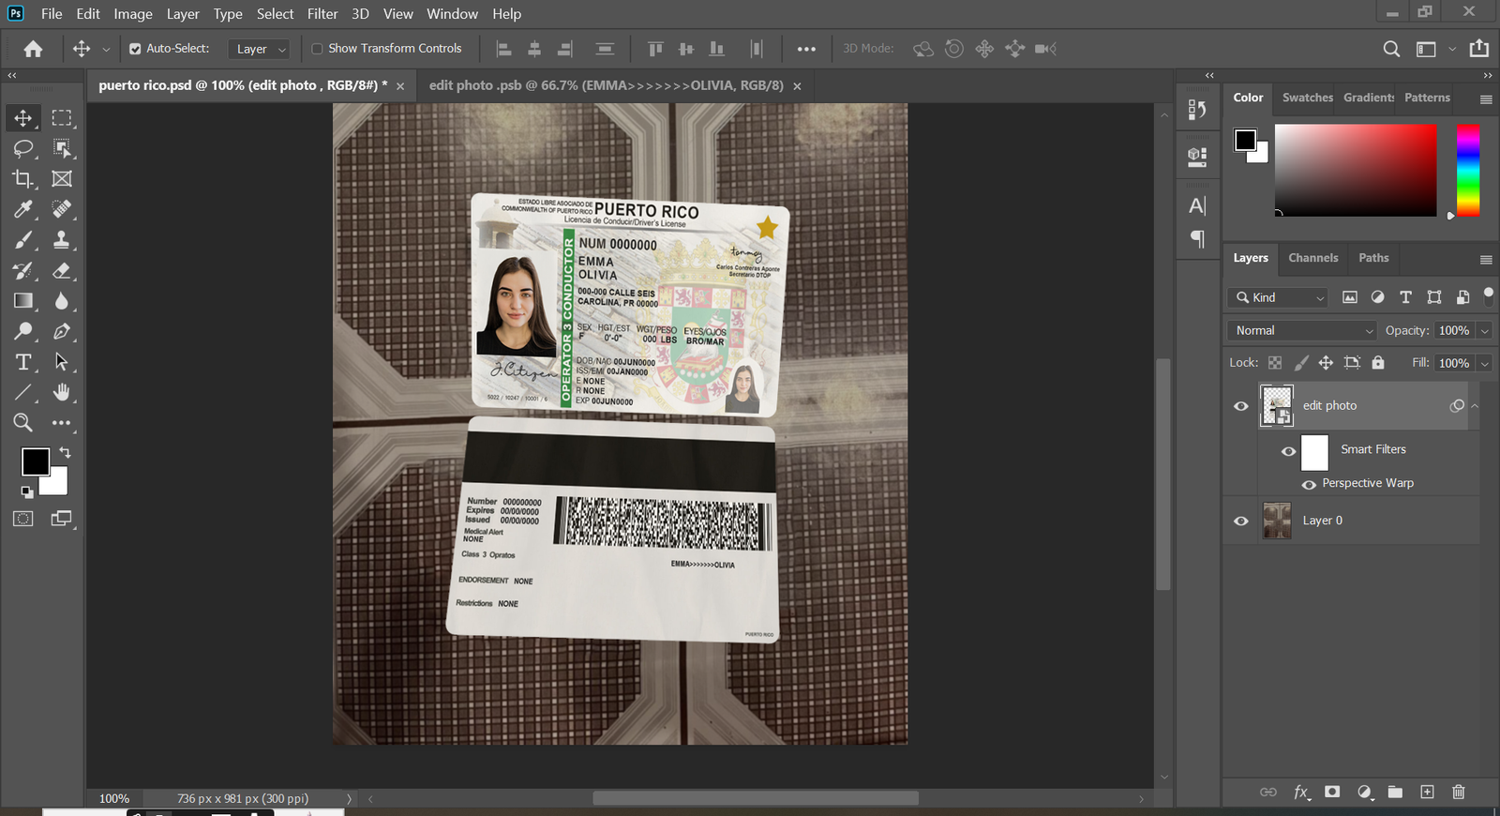The height and width of the screenshot is (816, 1500).
Task: Select the Blur tool
Action: [62, 301]
